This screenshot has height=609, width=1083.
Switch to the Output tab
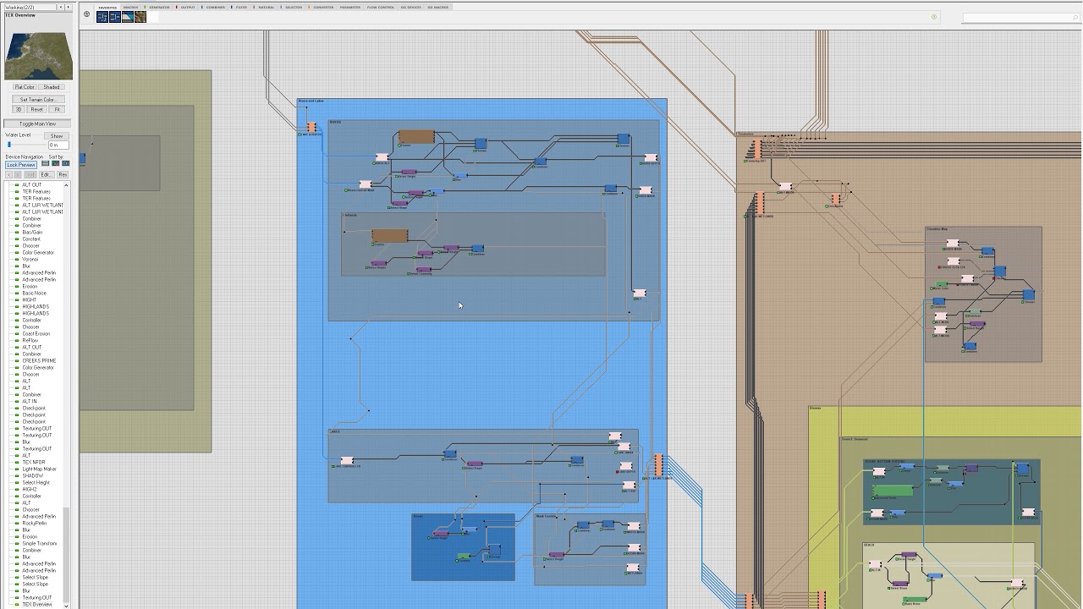[186, 7]
